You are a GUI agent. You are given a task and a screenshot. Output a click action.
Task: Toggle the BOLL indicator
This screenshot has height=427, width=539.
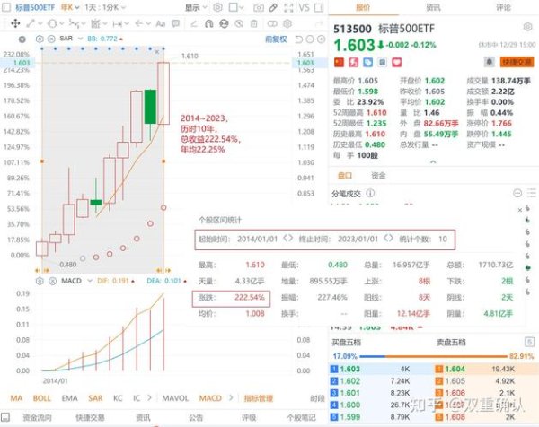[42, 398]
